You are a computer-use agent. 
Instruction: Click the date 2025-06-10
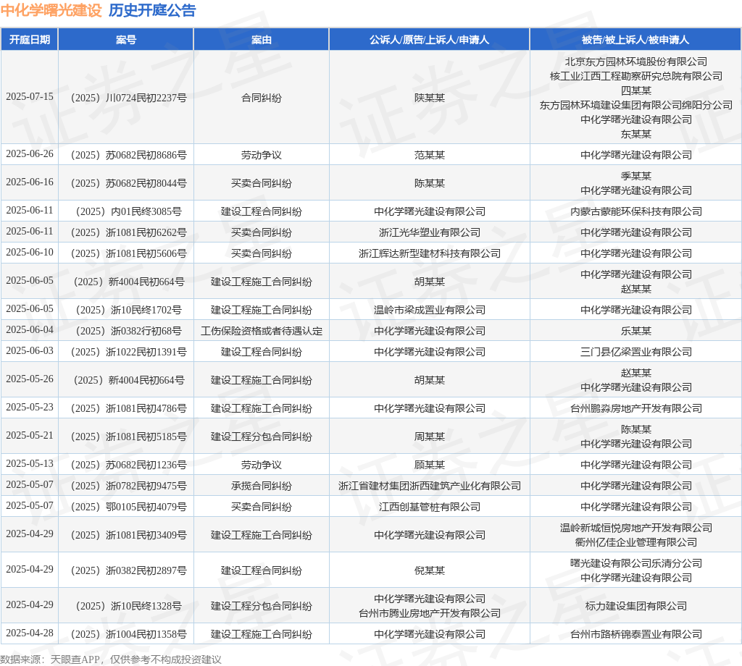(x=29, y=253)
